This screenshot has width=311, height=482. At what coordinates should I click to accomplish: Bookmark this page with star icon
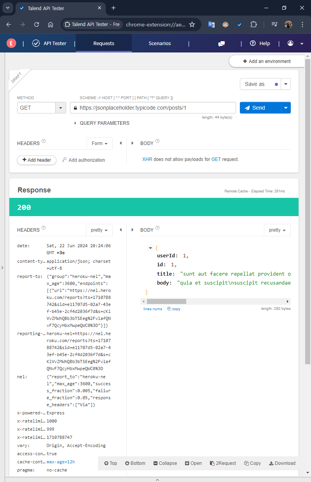[x=192, y=24]
